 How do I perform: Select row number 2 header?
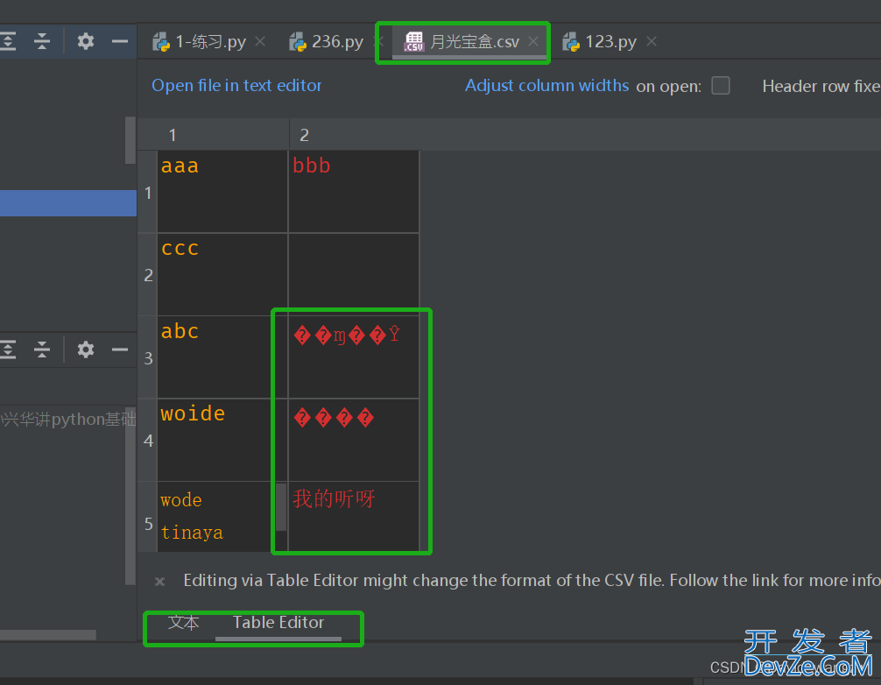pyautogui.click(x=148, y=274)
